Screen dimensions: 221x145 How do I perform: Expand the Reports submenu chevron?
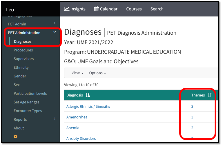coord(55,119)
